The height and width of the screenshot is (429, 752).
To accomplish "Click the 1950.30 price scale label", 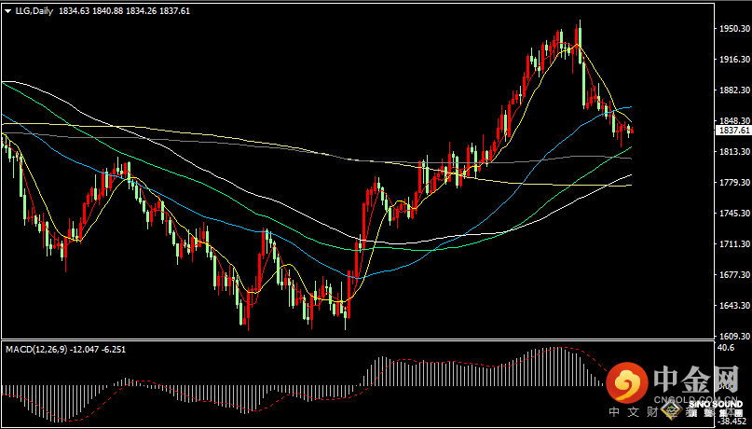I will point(733,29).
